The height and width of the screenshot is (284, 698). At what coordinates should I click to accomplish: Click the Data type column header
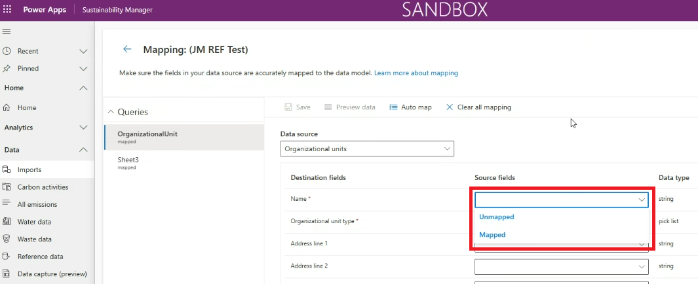[674, 178]
